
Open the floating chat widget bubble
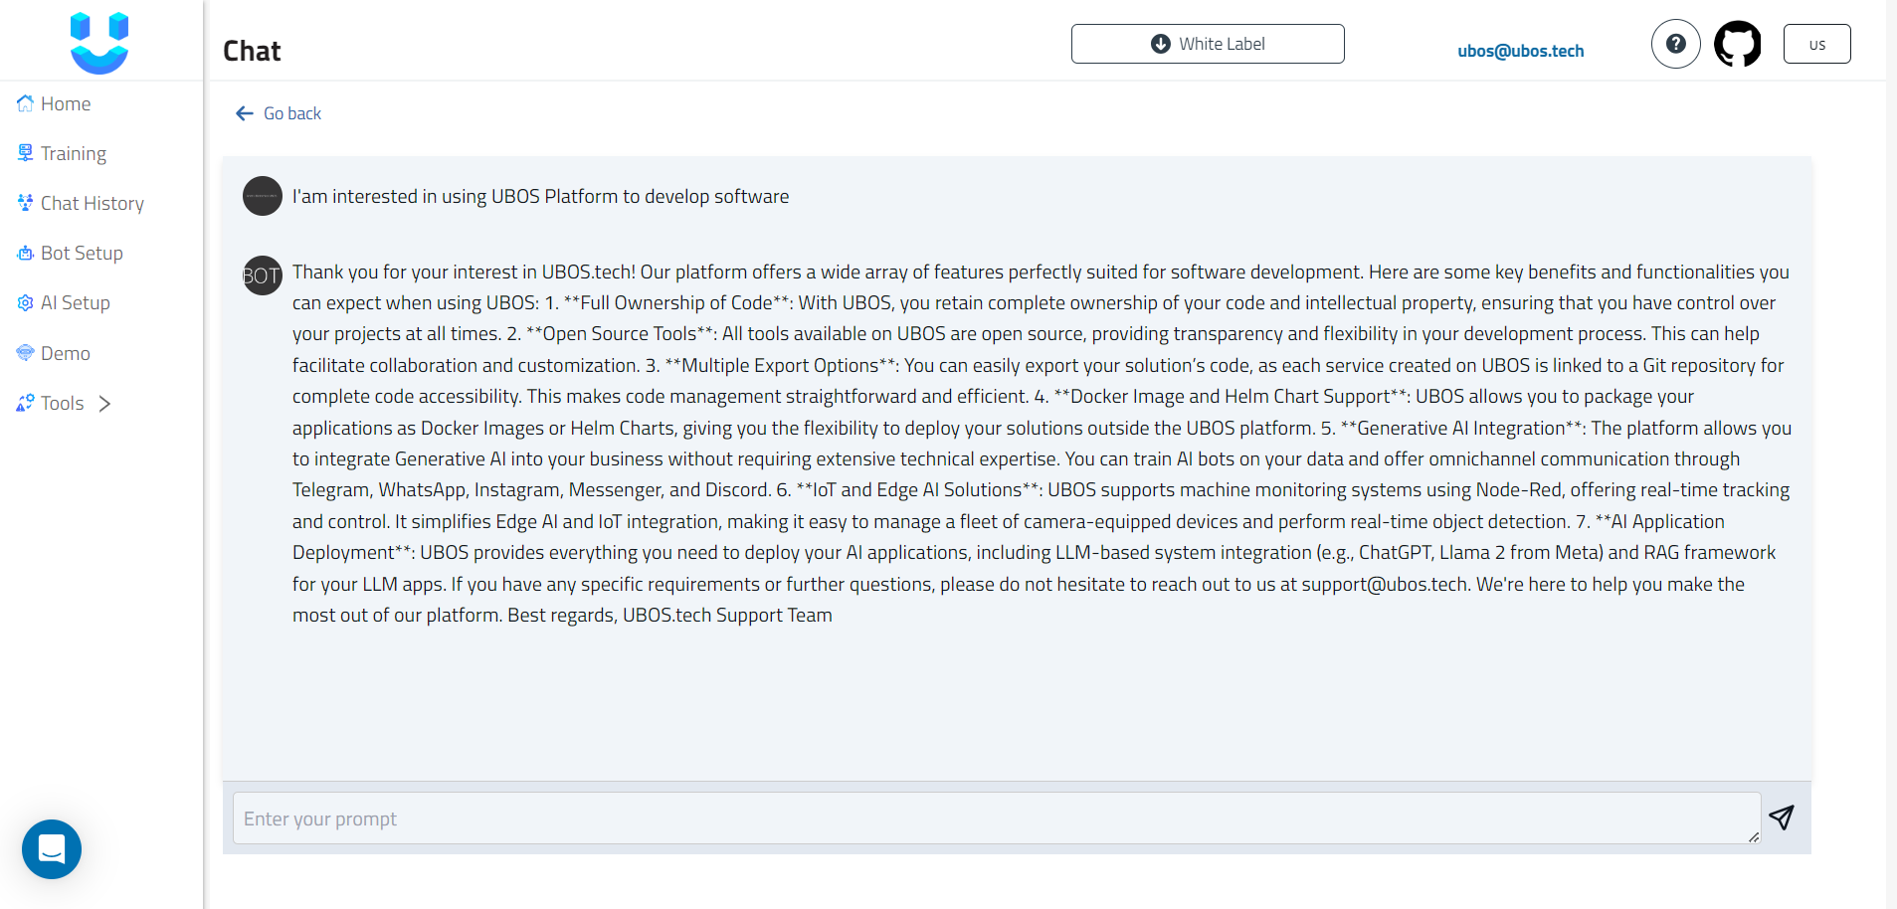[x=52, y=849]
